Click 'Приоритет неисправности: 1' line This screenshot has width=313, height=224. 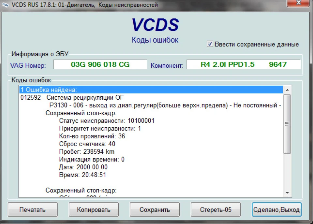click(100, 129)
